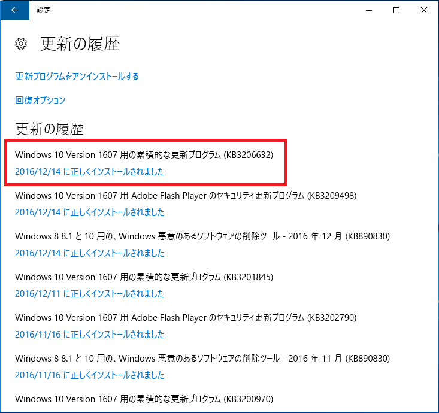Open install status under 2016 年 11 月 KB890830
This screenshot has height=413, width=439.
(90, 375)
